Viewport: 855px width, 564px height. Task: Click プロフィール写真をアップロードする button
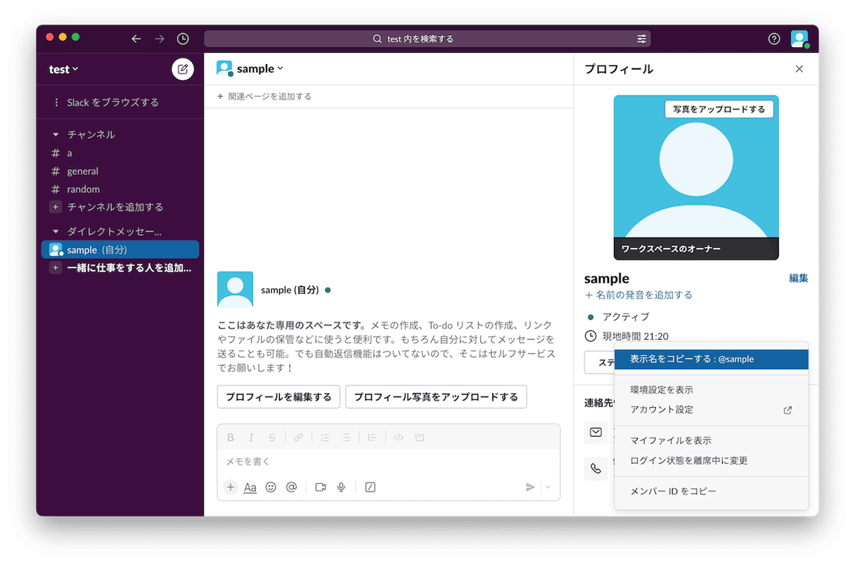[x=436, y=397]
